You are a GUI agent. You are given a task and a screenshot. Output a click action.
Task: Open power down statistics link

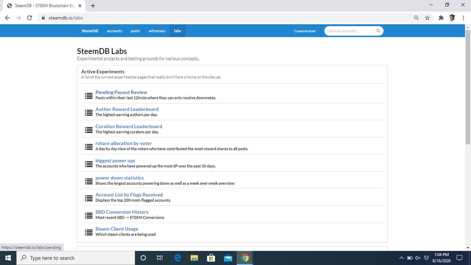coord(120,178)
